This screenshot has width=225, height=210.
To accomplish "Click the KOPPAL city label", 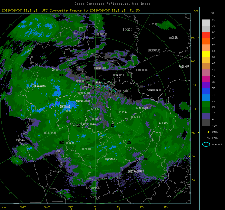I will coord(123,112).
